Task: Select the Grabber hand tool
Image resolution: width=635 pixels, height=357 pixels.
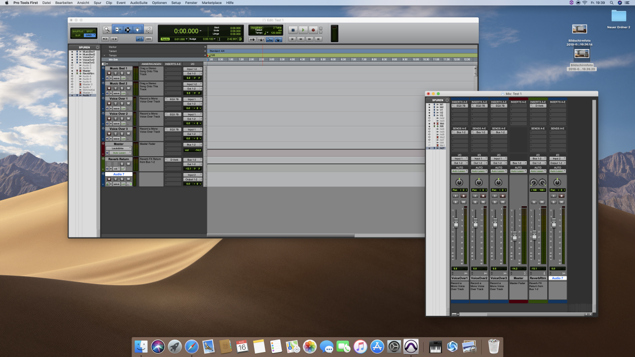Action: (137, 30)
